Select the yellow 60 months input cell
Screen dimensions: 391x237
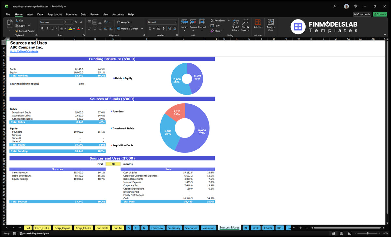[x=113, y=164]
